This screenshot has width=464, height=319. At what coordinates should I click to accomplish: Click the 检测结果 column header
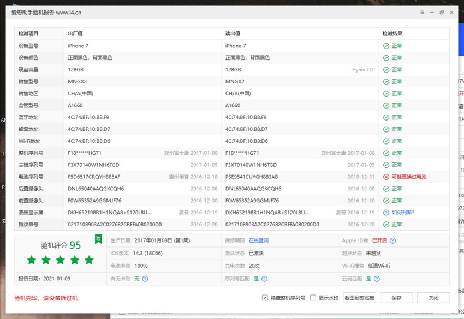point(392,34)
